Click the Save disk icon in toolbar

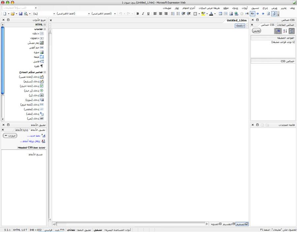[x=20, y=14]
